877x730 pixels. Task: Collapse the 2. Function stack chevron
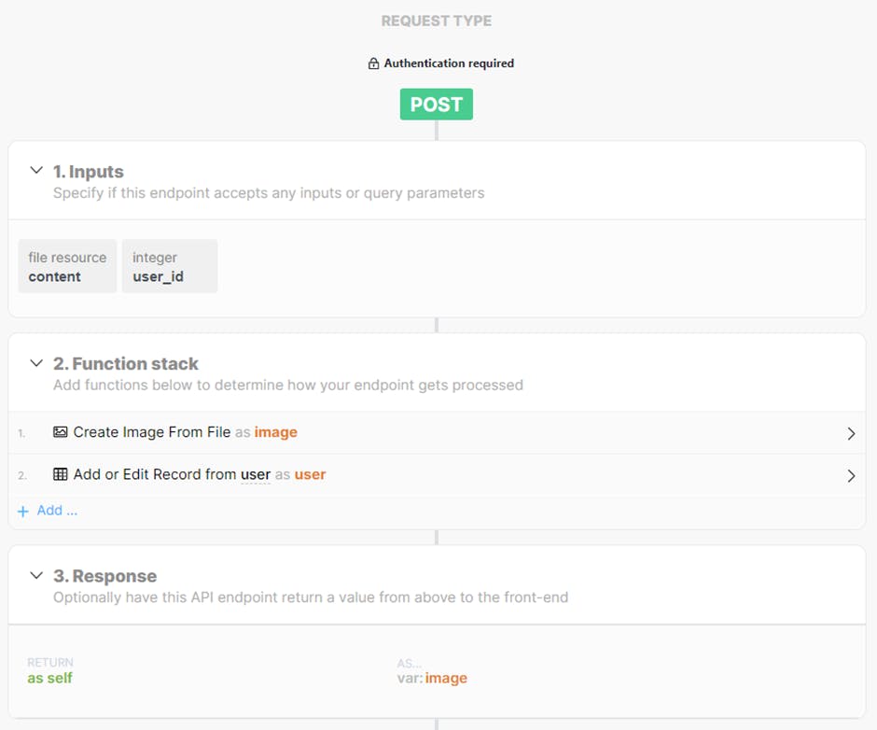pyautogui.click(x=36, y=363)
